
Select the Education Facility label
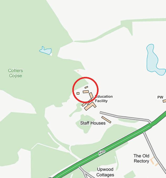[104, 99]
